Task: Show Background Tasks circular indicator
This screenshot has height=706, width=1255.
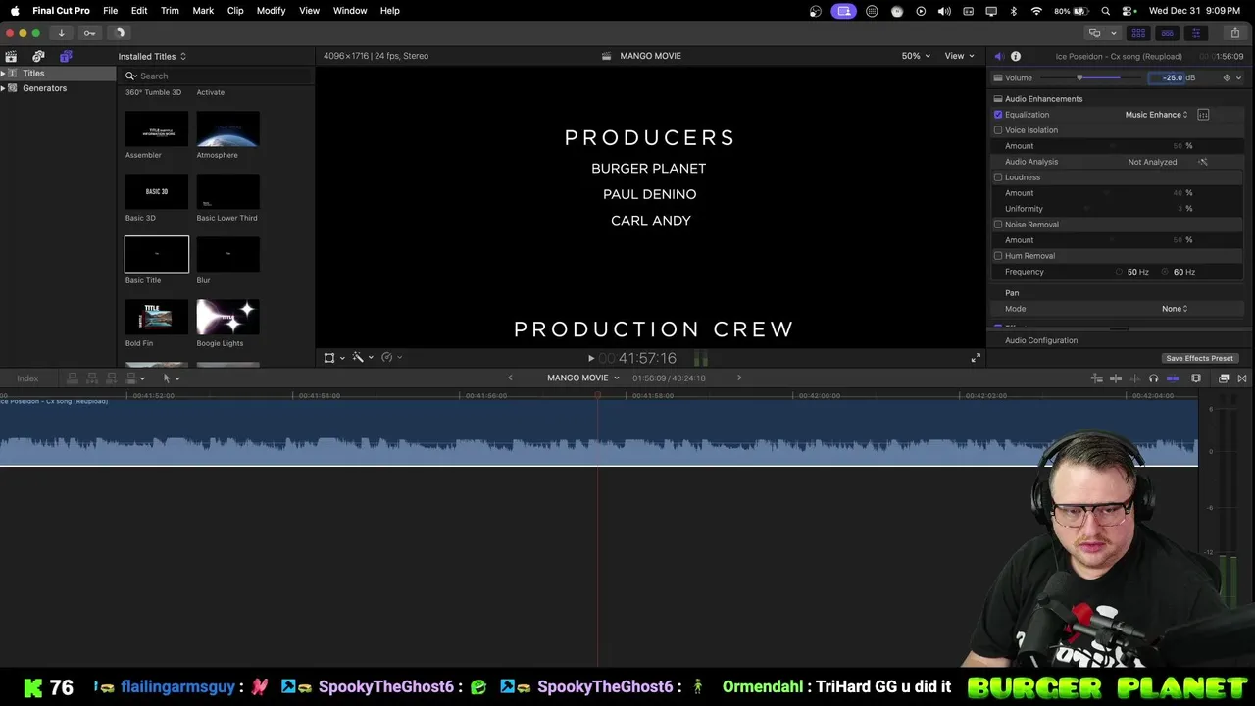Action: coord(120,33)
